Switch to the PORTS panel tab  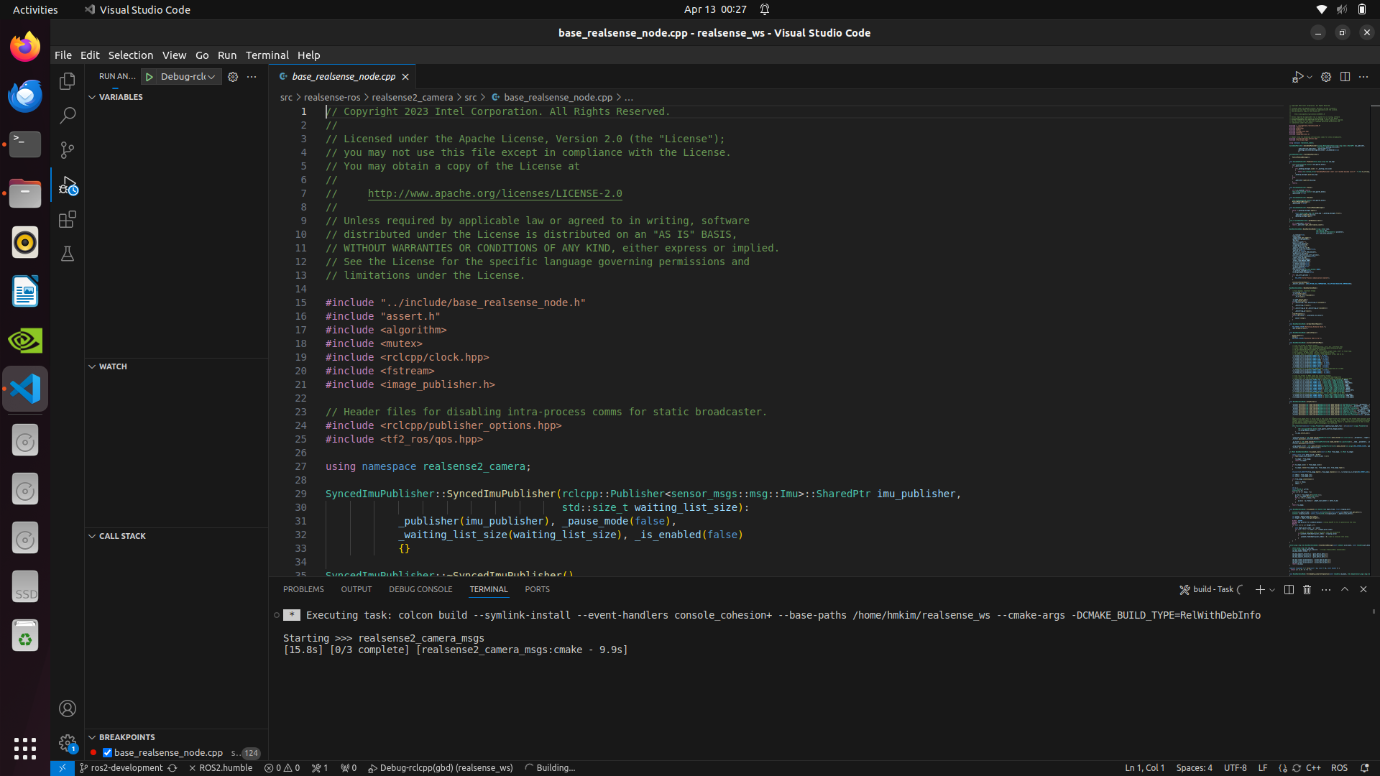click(537, 589)
